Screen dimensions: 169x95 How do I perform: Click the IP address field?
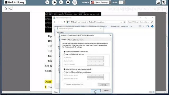(x=95, y=58)
